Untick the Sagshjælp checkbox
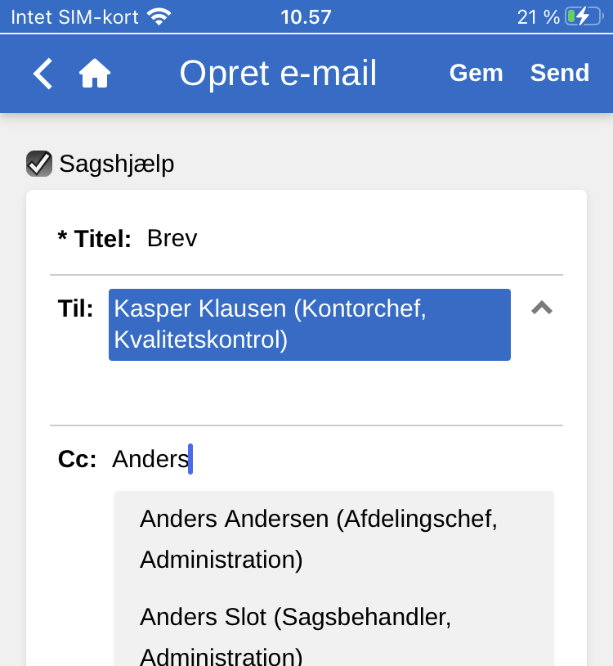 (39, 164)
